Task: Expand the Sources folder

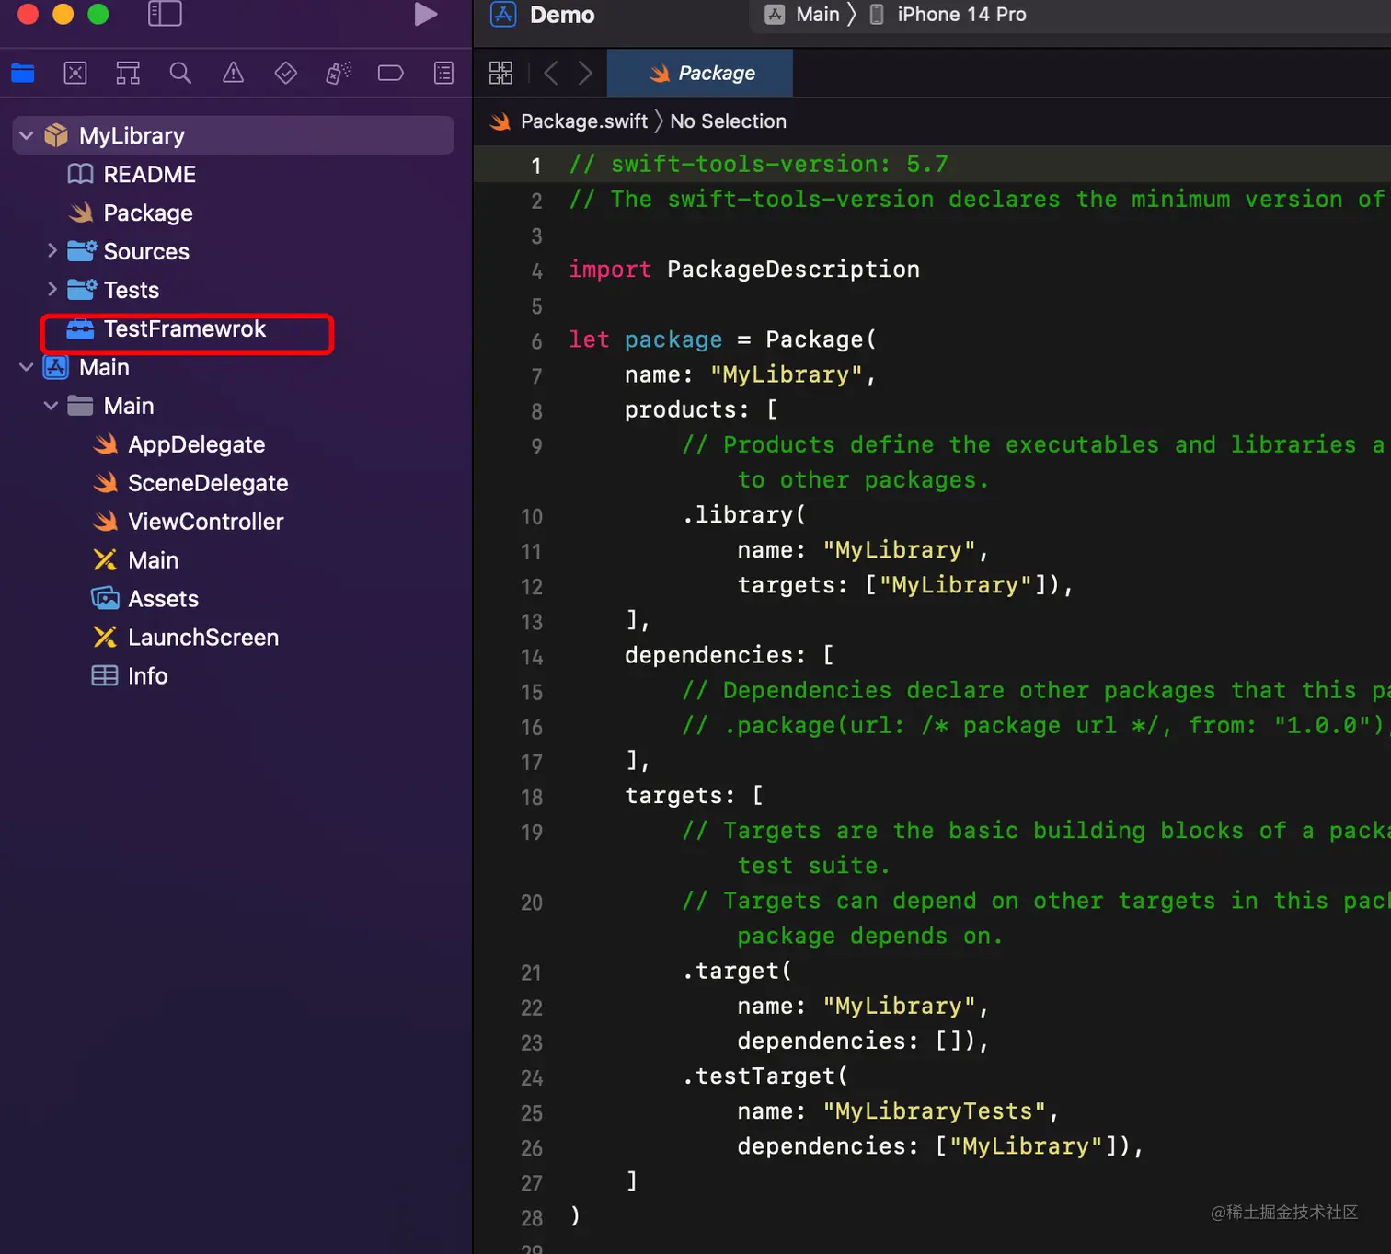Action: [52, 250]
